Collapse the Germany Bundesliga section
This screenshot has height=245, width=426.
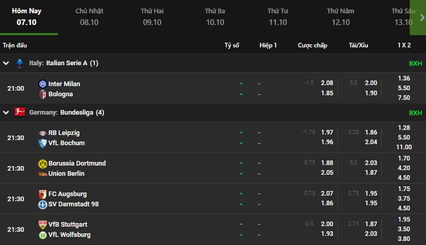point(6,113)
